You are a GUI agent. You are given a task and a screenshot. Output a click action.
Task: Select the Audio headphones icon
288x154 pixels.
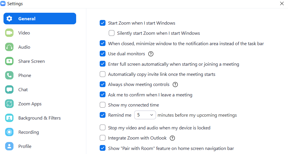click(9, 47)
